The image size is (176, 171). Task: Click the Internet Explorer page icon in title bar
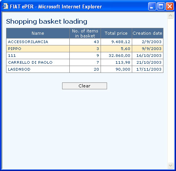(x=5, y=6)
